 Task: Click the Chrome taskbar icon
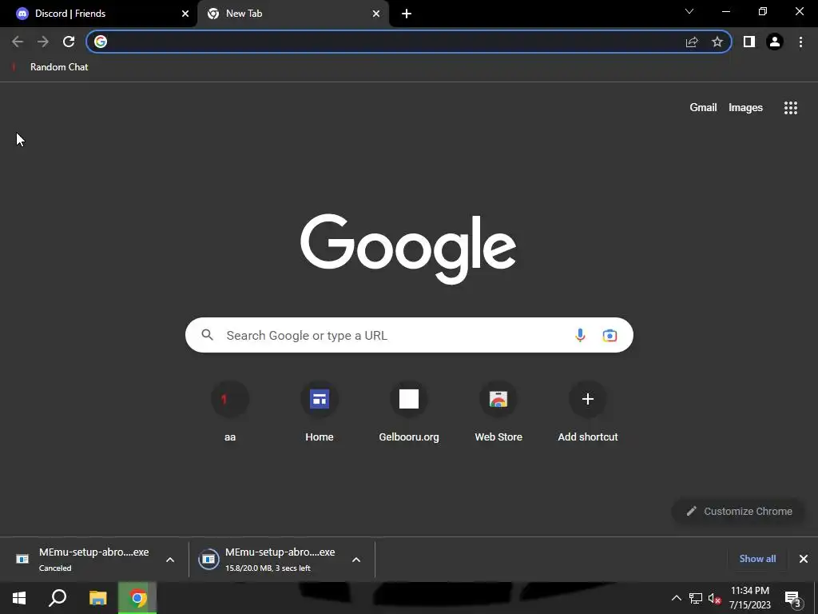[x=137, y=598]
